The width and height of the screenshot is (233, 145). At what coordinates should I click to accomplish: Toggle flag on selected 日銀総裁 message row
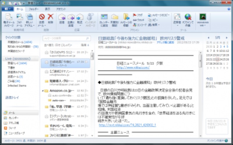coord(87,62)
